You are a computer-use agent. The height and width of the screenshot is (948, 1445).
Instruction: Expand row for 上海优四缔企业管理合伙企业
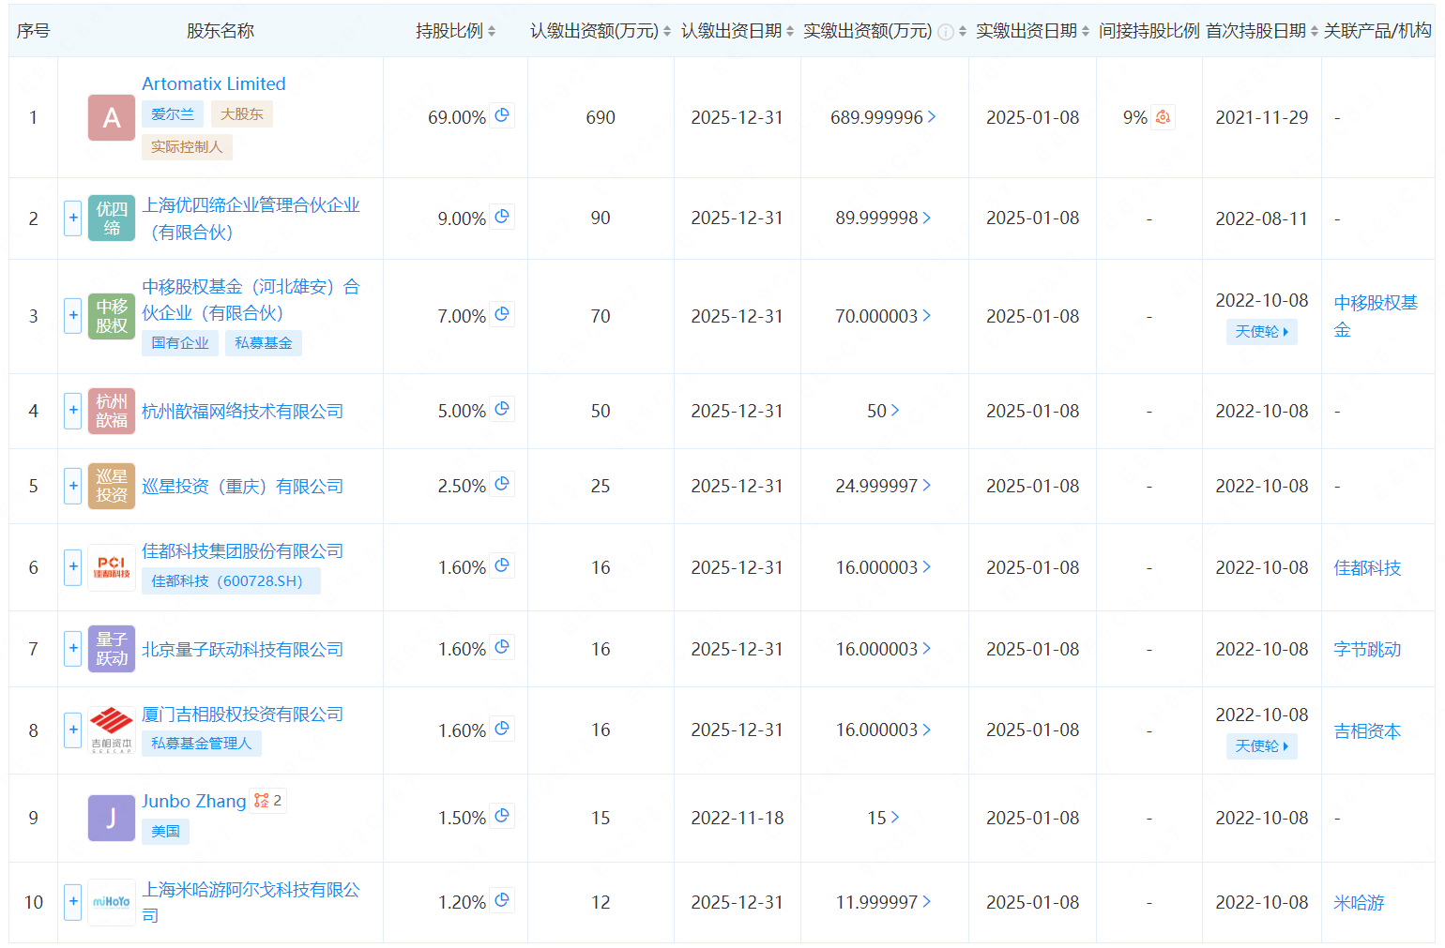point(73,218)
